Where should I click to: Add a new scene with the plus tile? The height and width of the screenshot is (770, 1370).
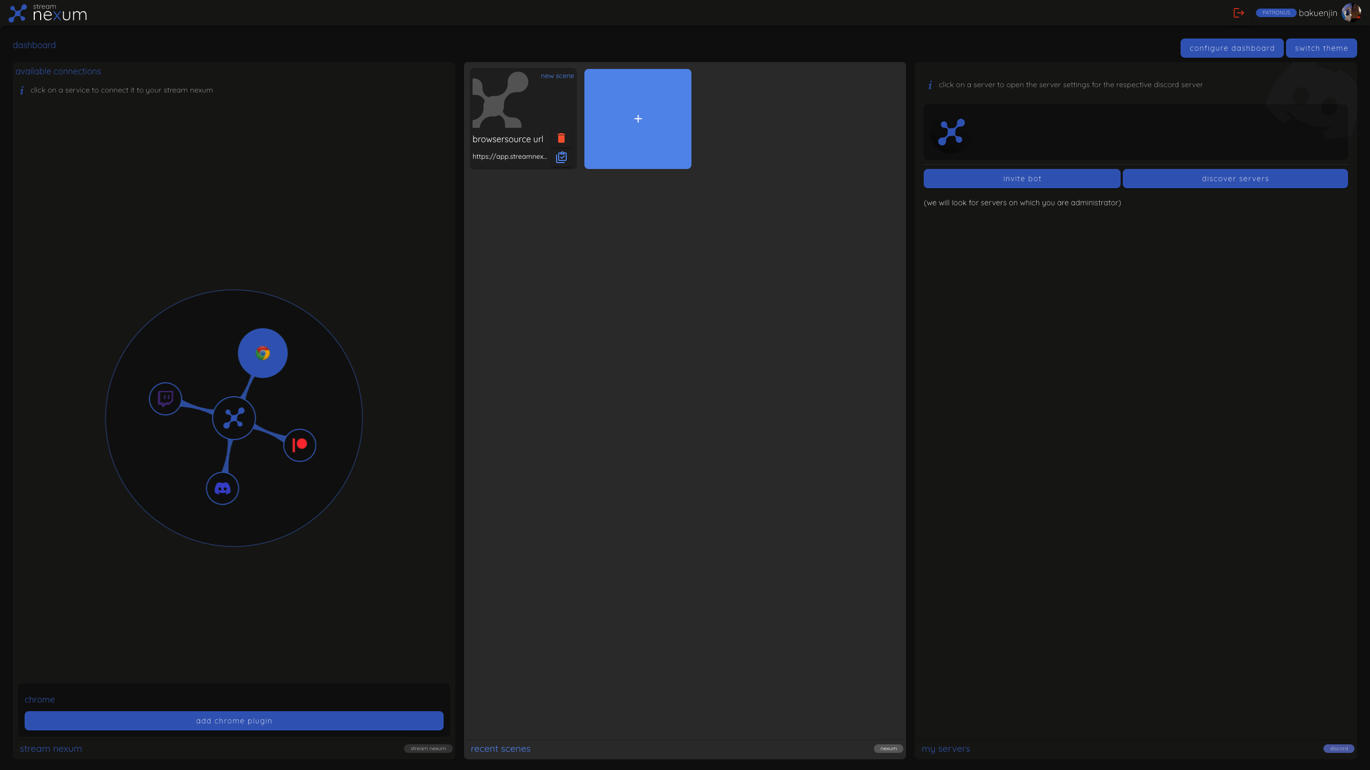pos(637,119)
